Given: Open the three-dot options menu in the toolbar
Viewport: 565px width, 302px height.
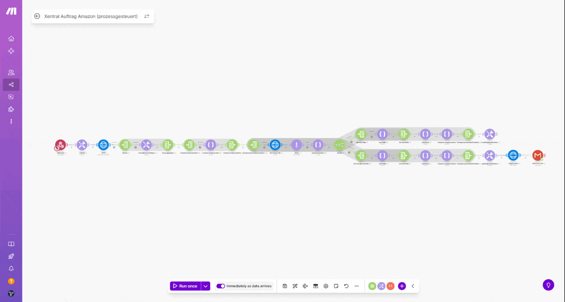Looking at the screenshot, I should tap(357, 286).
